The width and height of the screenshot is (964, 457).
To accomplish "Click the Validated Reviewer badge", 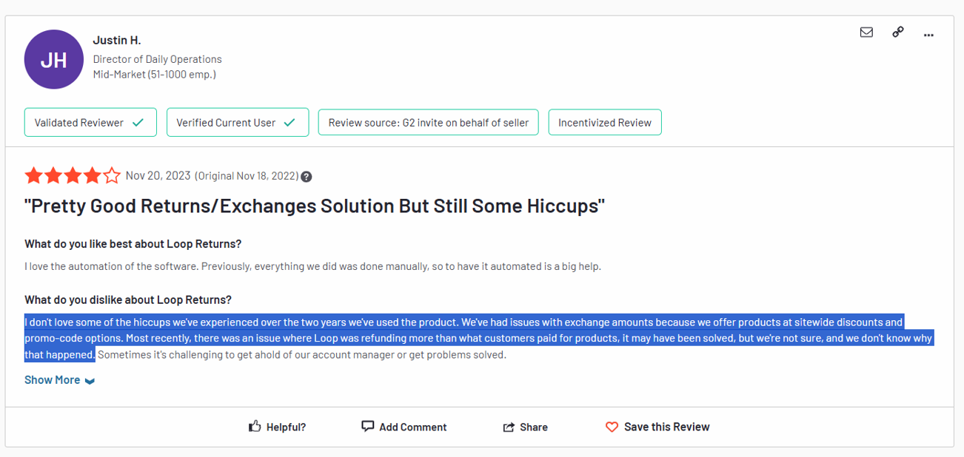I will [x=90, y=123].
